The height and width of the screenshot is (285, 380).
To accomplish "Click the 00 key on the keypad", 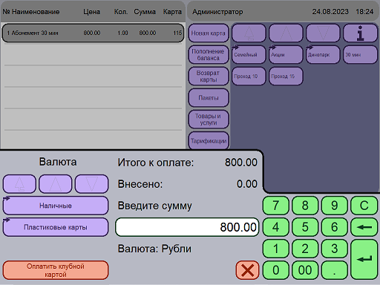I will [305, 270].
